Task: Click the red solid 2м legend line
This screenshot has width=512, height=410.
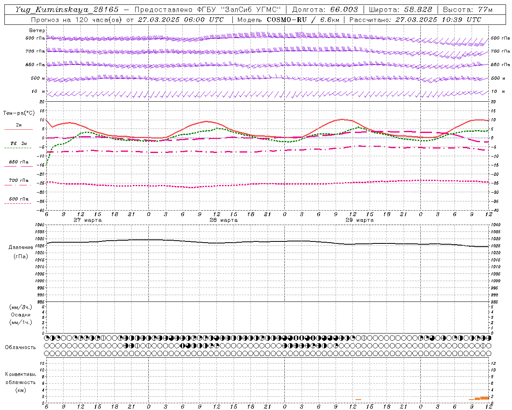Action: coord(18,130)
